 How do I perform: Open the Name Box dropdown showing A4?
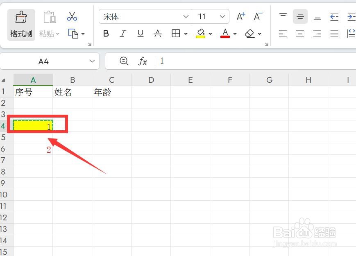(91, 61)
